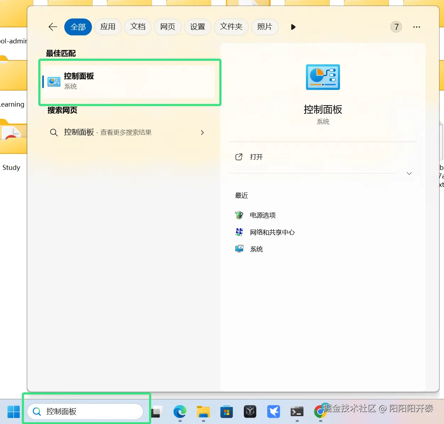Viewport: 444px width, 424px height.
Task: Click magnifier icon beside web search result
Action: pos(54,133)
